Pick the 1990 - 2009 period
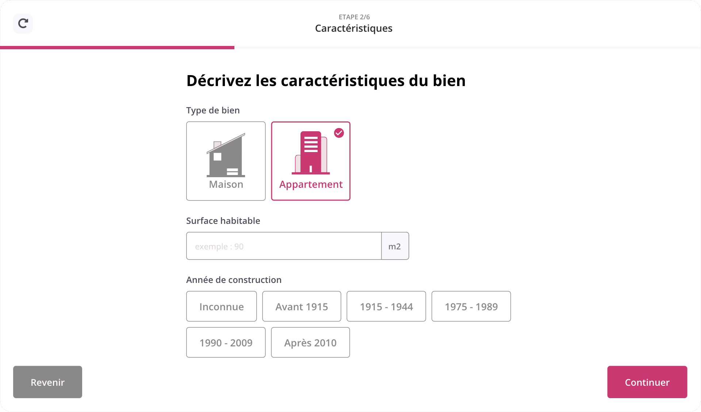The height and width of the screenshot is (412, 701). (x=226, y=343)
